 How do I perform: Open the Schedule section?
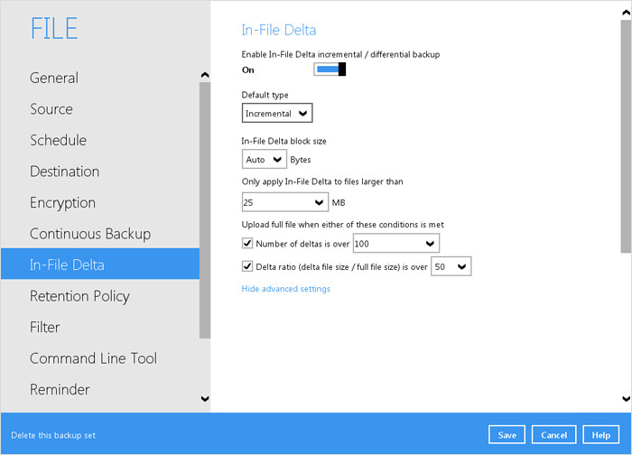click(58, 140)
